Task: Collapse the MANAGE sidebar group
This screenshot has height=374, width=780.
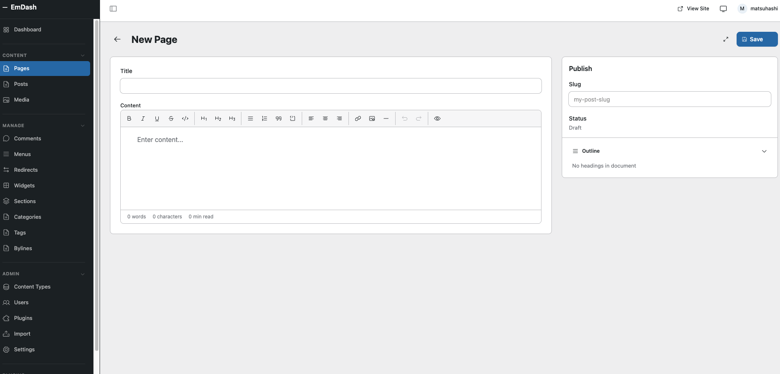Action: [83, 125]
